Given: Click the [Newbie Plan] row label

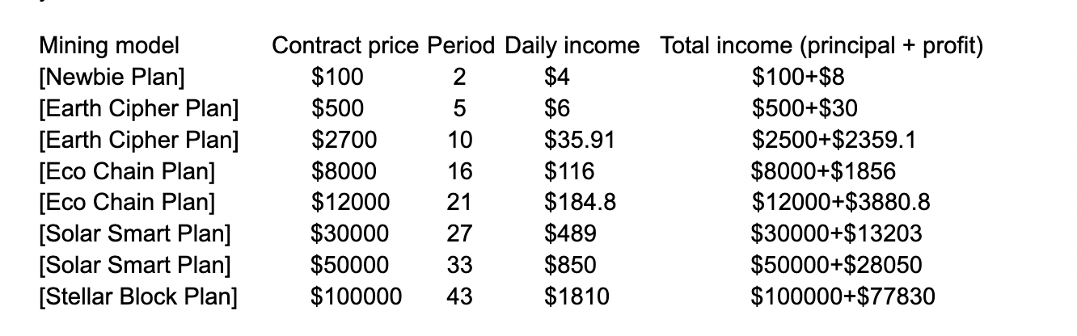Looking at the screenshot, I should tap(112, 78).
